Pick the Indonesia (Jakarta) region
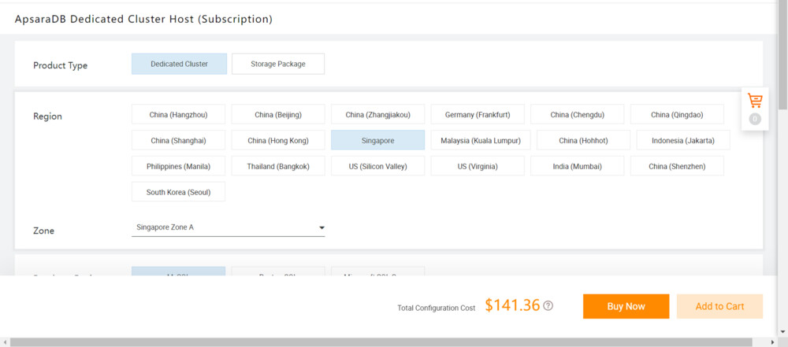Image resolution: width=788 pixels, height=347 pixels. tap(682, 141)
